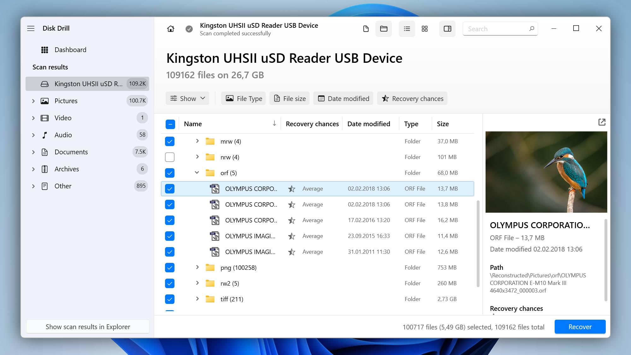Open the Show filter dropdown
This screenshot has height=355, width=631.
pyautogui.click(x=188, y=98)
